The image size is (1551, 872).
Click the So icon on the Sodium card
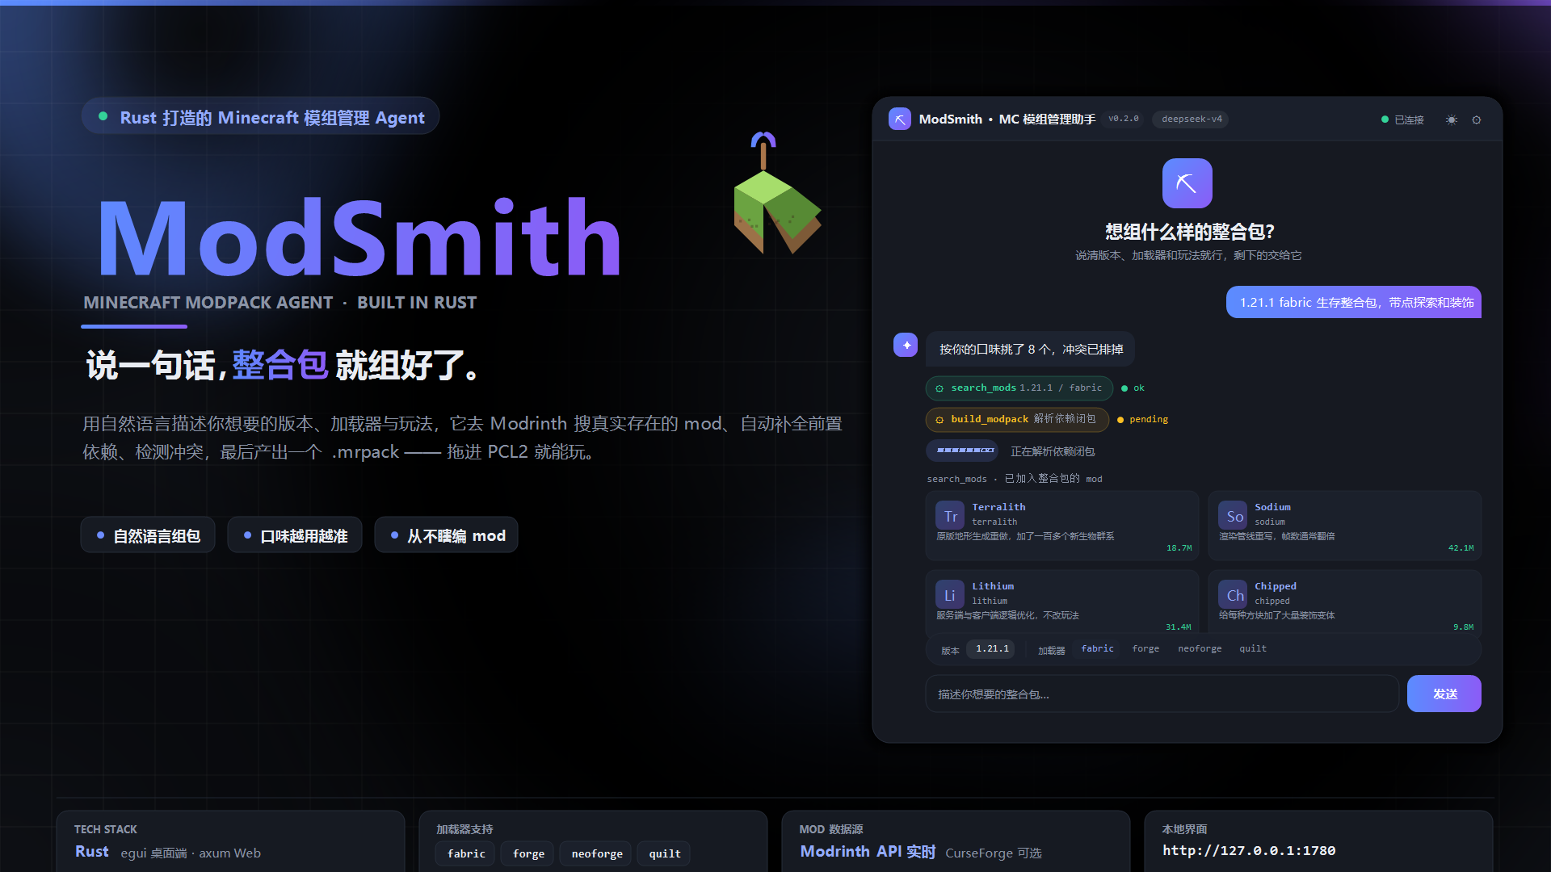click(x=1233, y=515)
